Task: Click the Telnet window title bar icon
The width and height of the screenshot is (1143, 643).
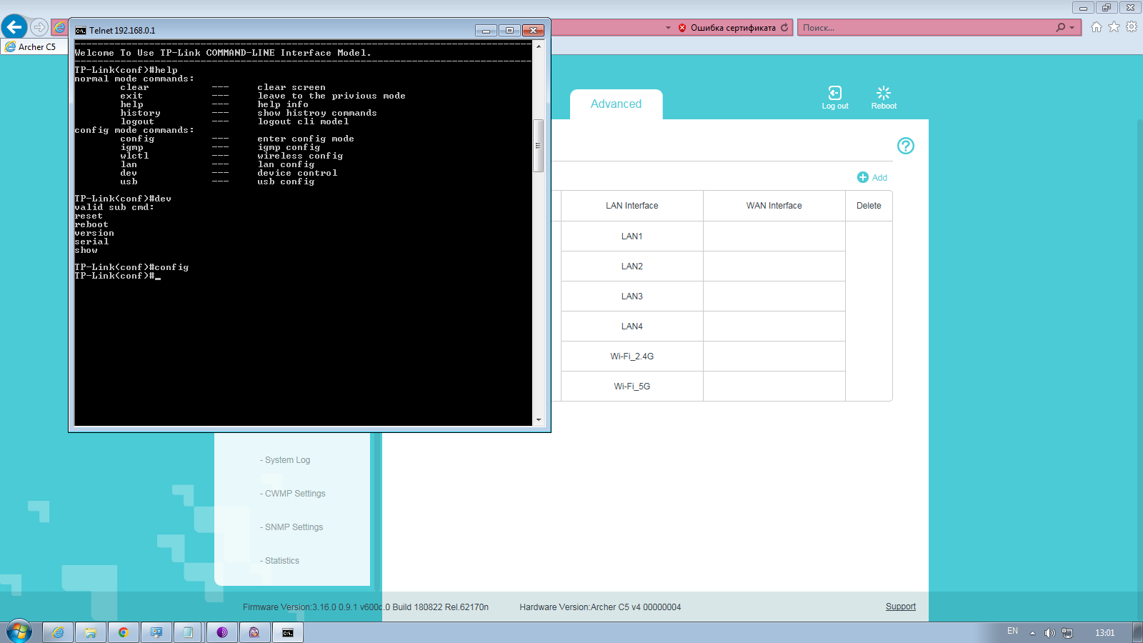Action: click(x=81, y=31)
